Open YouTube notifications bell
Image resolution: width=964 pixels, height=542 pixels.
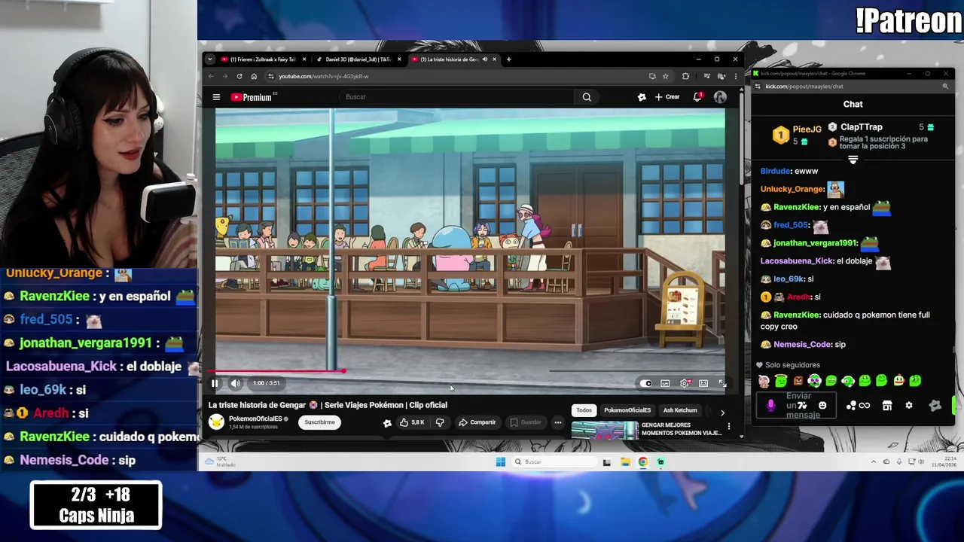[x=697, y=97]
